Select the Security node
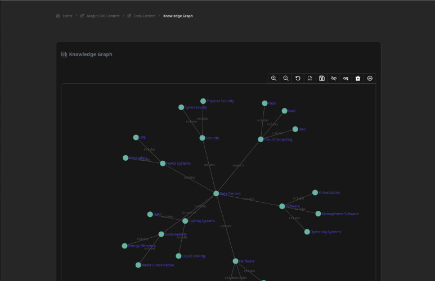This screenshot has height=281, width=435. pyautogui.click(x=202, y=138)
